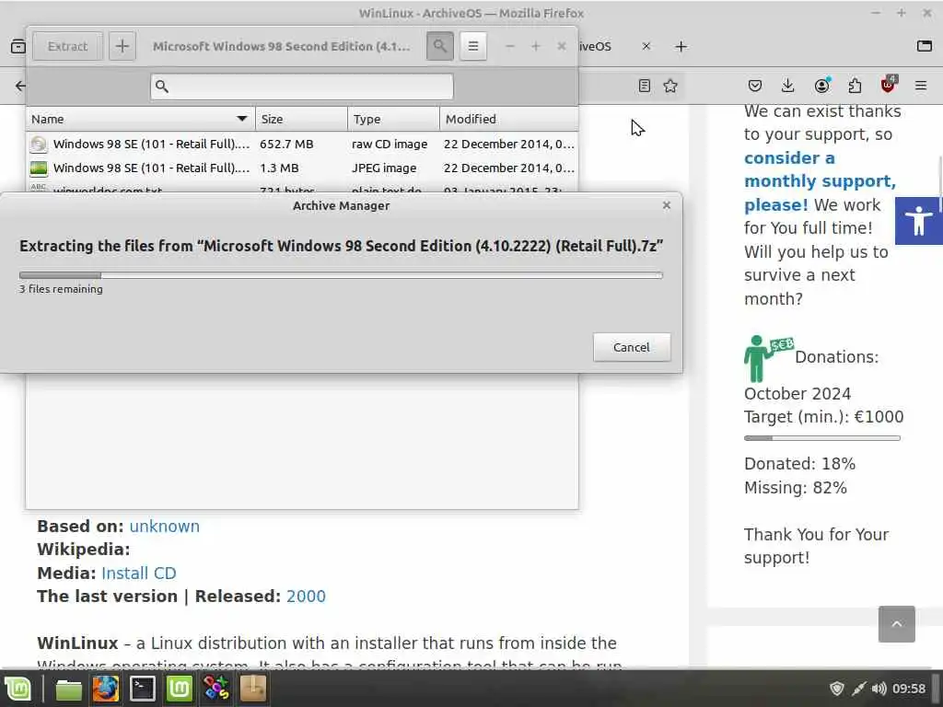This screenshot has width=943, height=707.
Task: Click the green donation person icon
Action: point(767,358)
